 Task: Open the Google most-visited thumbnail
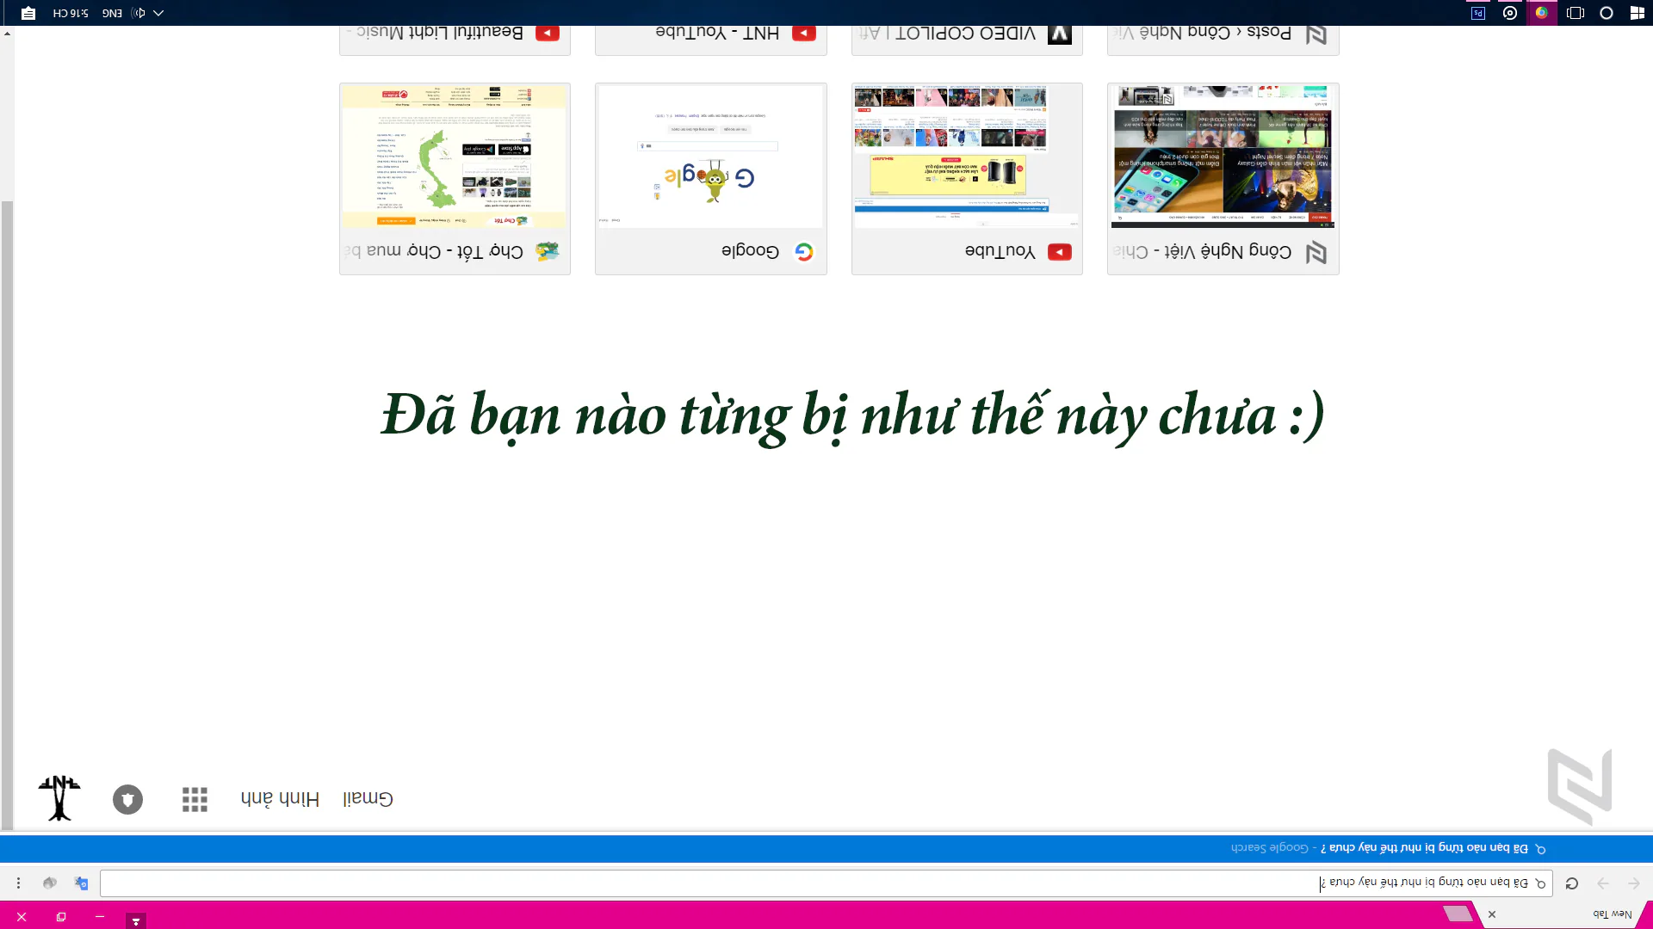click(711, 179)
